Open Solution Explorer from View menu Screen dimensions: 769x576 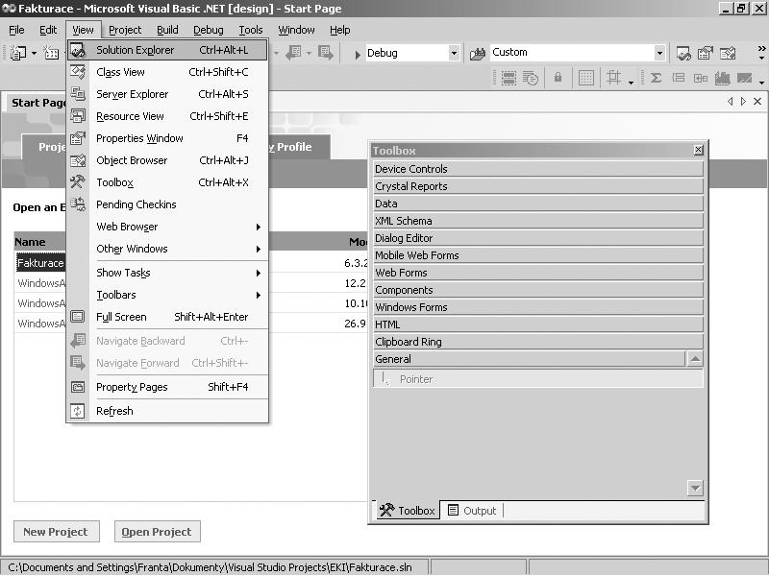(x=167, y=50)
